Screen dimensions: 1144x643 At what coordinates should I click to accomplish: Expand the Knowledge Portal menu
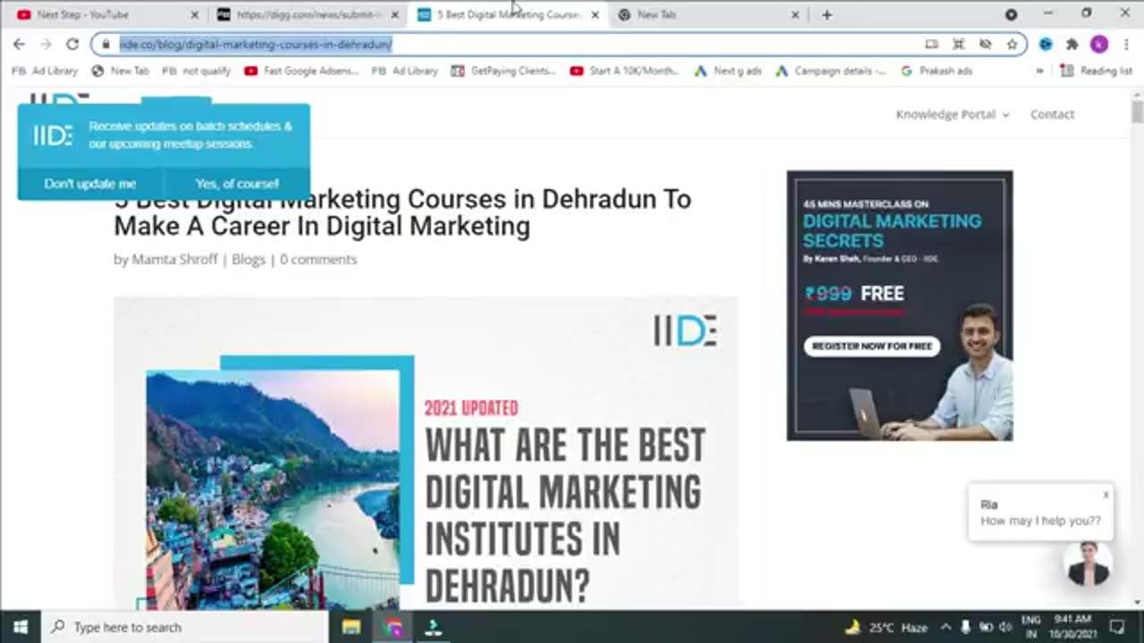pos(953,114)
